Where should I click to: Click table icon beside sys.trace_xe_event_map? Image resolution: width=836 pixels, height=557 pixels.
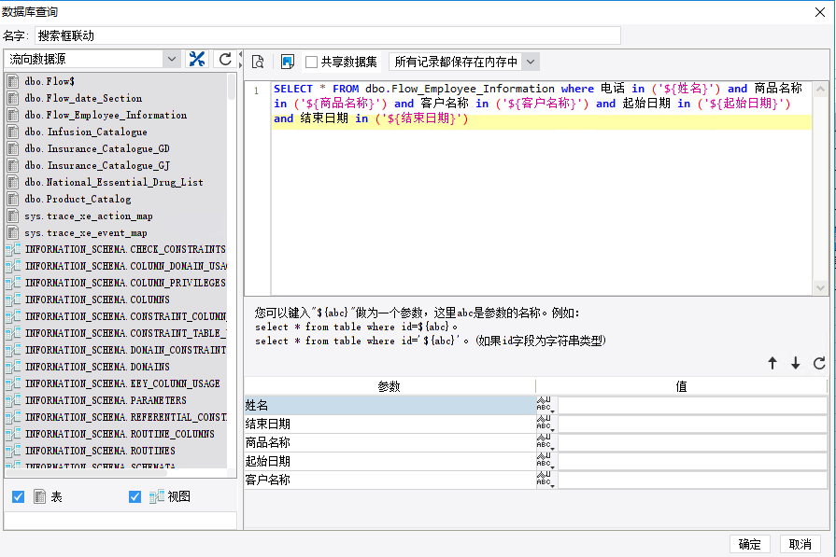point(13,232)
